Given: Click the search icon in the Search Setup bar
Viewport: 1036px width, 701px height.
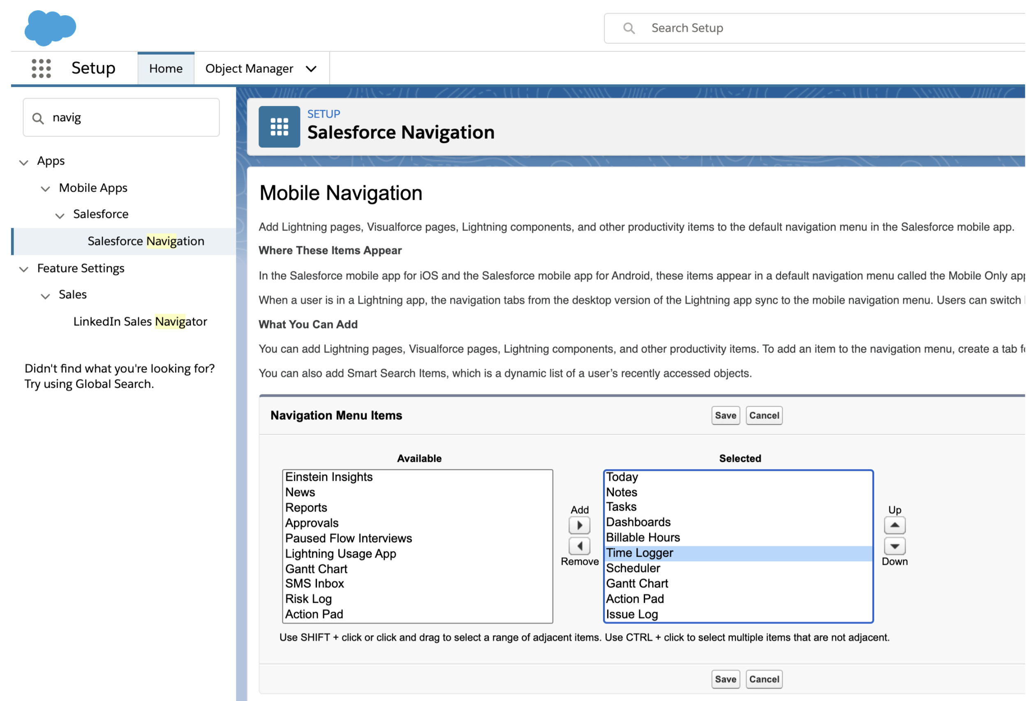Looking at the screenshot, I should pos(629,28).
